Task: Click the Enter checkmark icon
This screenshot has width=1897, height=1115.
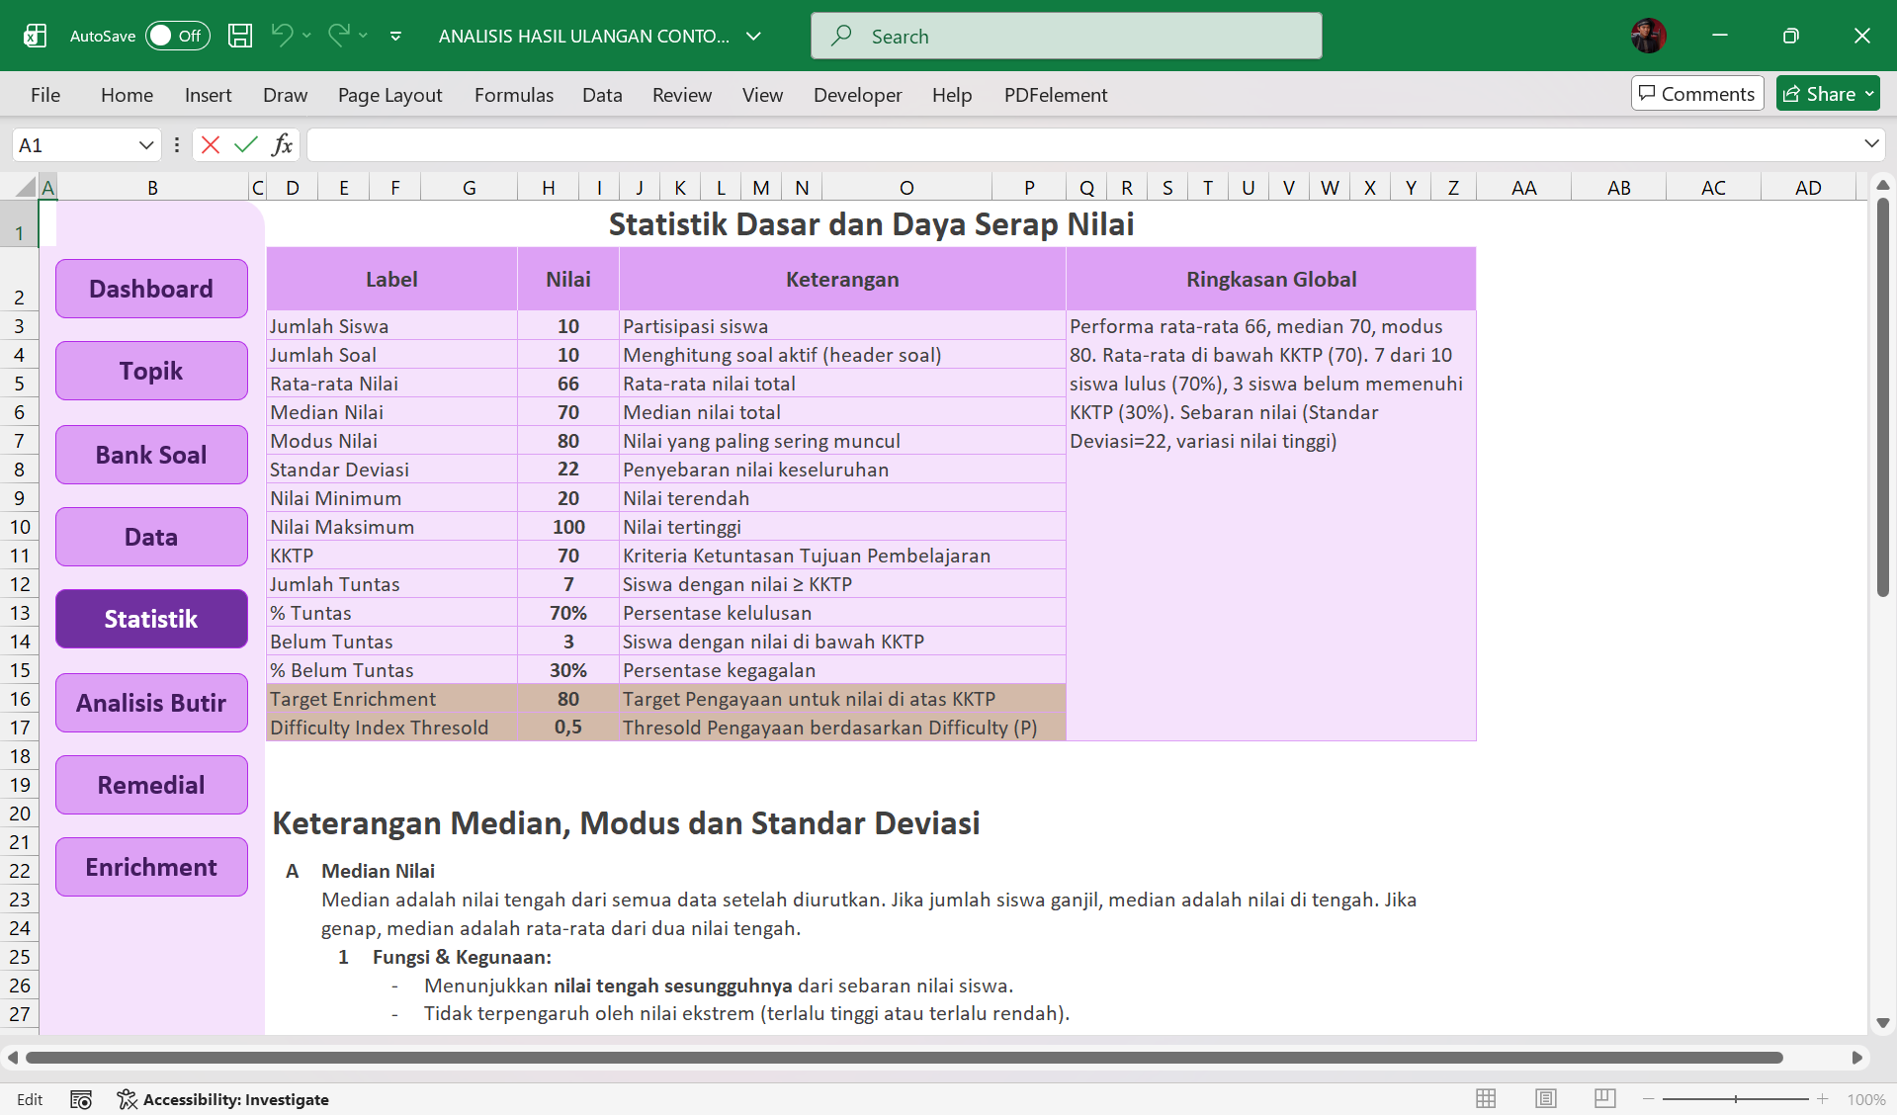Action: coord(245,145)
